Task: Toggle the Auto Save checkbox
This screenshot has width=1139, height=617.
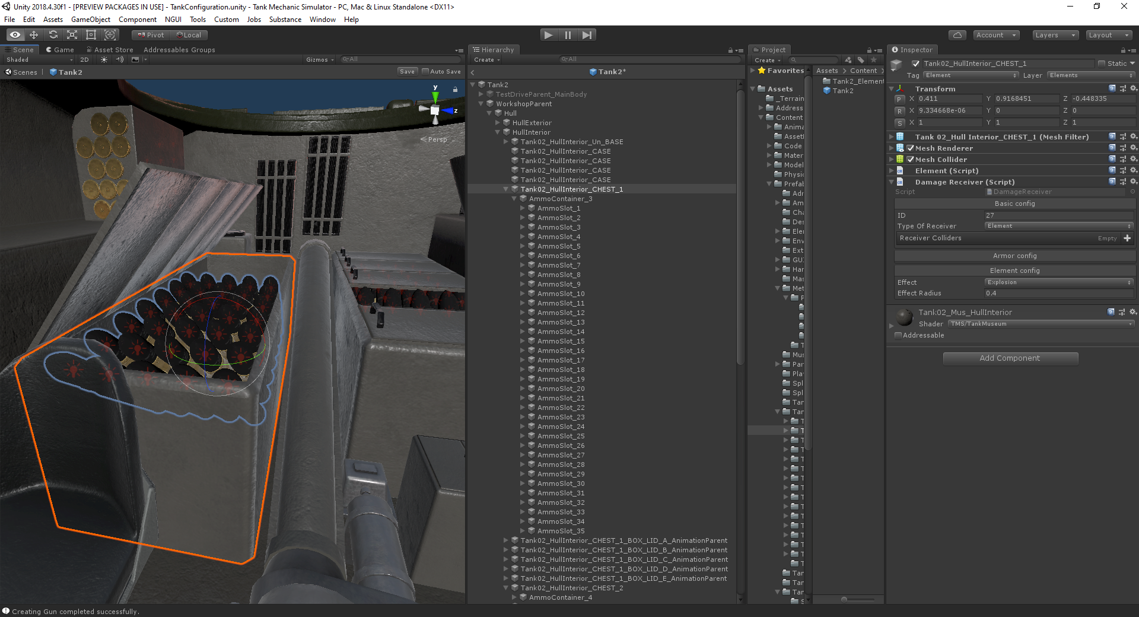Action: click(x=425, y=72)
